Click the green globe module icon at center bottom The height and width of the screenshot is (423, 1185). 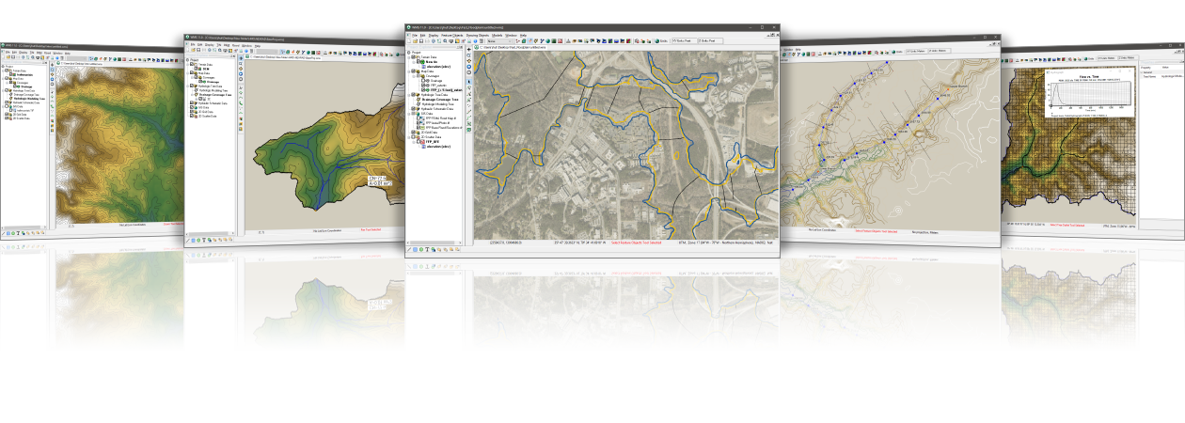click(x=421, y=249)
